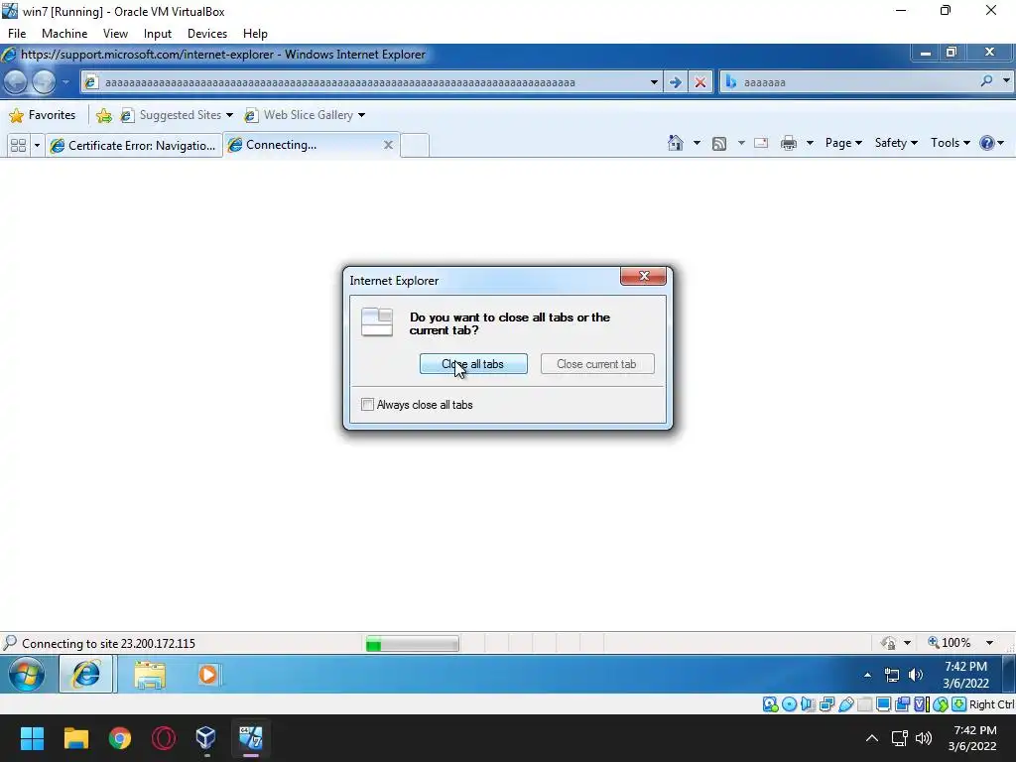Click the page loading progress bar
Image resolution: width=1016 pixels, height=762 pixels.
tap(412, 644)
